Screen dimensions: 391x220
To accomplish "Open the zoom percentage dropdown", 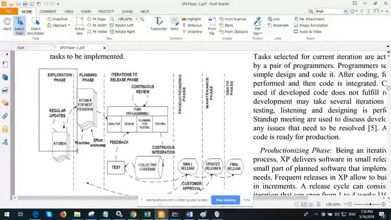I will point(136,19).
